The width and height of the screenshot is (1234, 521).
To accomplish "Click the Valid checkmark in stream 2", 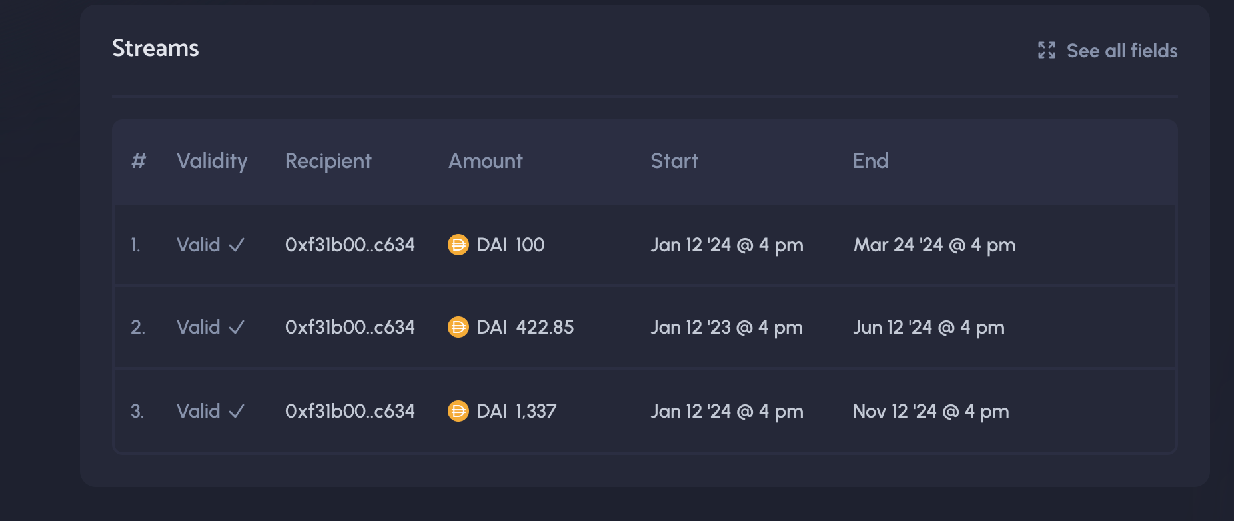I will coord(237,328).
